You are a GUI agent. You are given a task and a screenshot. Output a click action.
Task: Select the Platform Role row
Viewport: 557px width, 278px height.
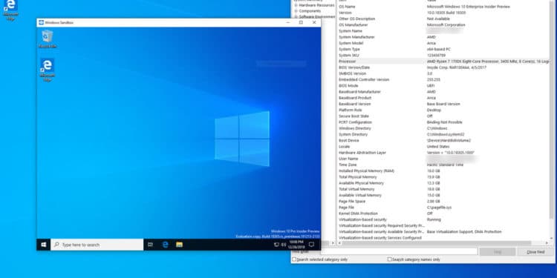click(x=443, y=110)
